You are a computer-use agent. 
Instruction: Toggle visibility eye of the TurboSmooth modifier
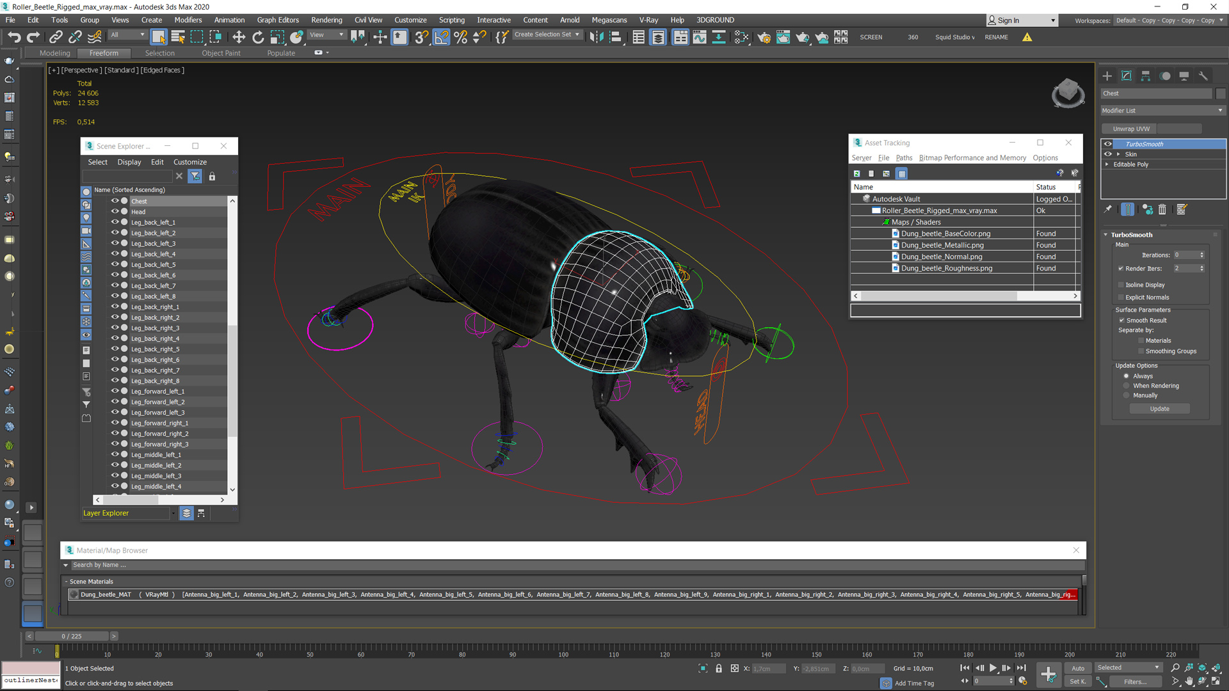[1108, 144]
